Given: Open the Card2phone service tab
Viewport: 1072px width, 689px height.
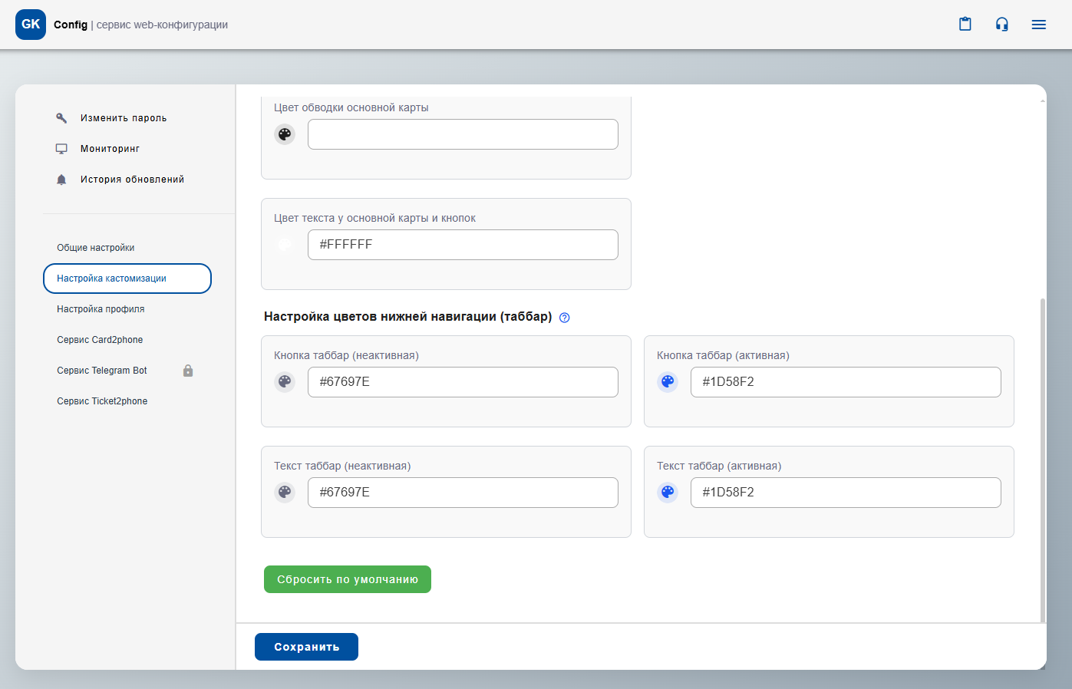Looking at the screenshot, I should tap(100, 340).
